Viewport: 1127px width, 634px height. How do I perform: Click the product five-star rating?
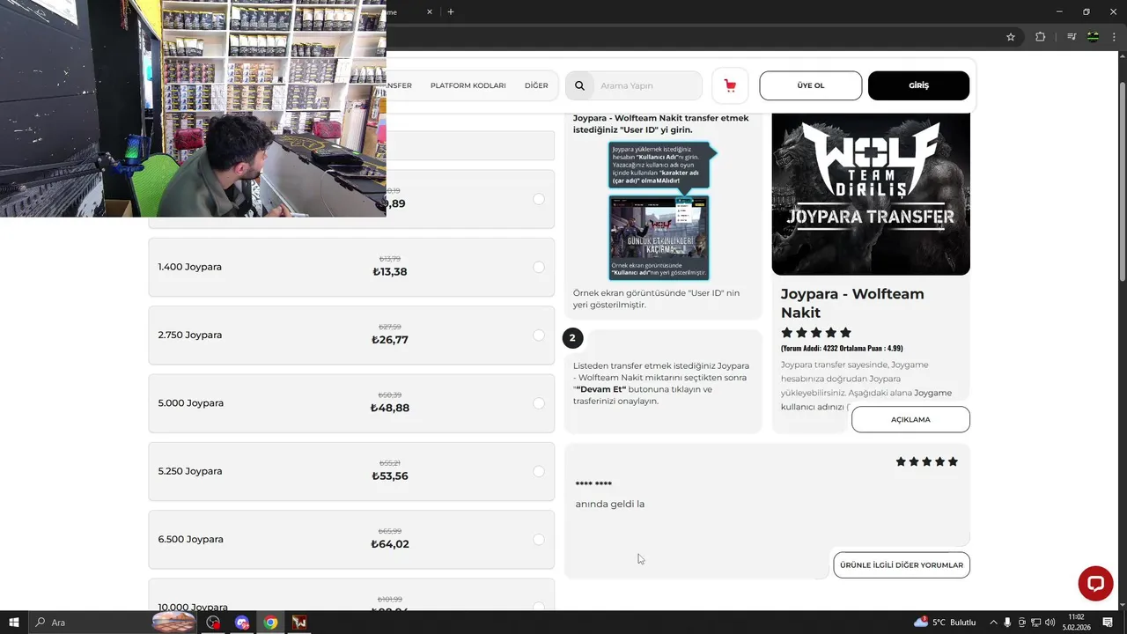[816, 333]
